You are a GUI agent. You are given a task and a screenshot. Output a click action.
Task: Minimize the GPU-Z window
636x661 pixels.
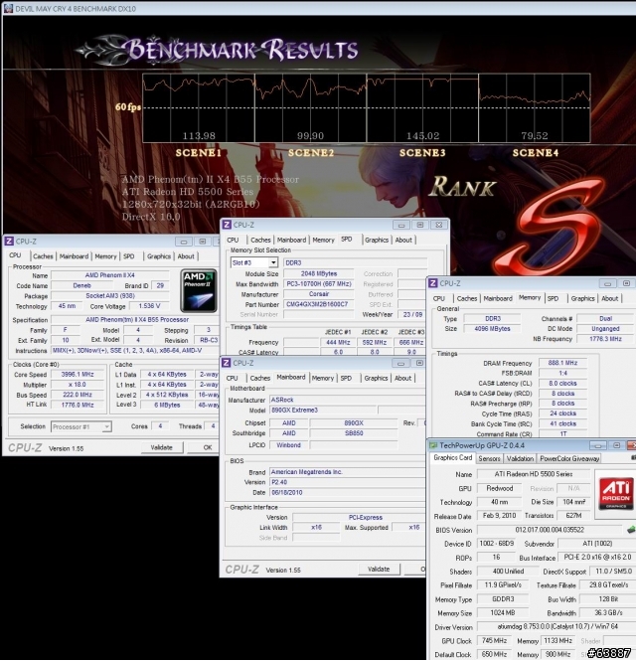click(597, 445)
